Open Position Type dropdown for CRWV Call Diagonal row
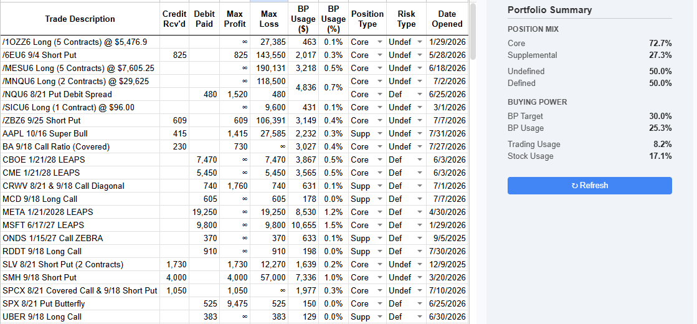Viewport: 697px width, 324px height. tap(379, 186)
